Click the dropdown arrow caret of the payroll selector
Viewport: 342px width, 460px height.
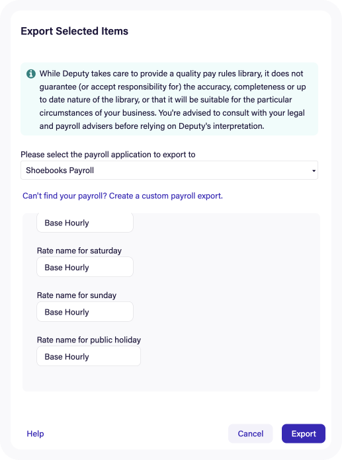[x=314, y=171]
